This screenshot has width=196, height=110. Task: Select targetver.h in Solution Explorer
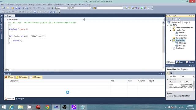[x=183, y=35]
